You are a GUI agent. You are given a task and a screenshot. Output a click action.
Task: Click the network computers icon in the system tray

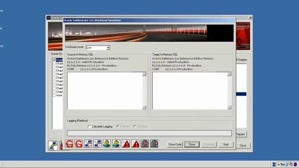[x=286, y=164]
